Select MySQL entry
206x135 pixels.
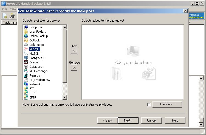tap(34, 54)
